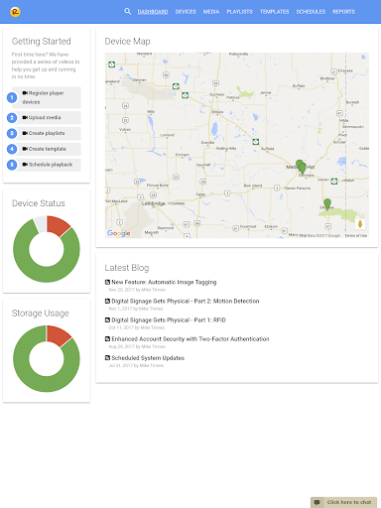The image size is (381, 508).
Task: Open the Devices menu item
Action: (186, 12)
